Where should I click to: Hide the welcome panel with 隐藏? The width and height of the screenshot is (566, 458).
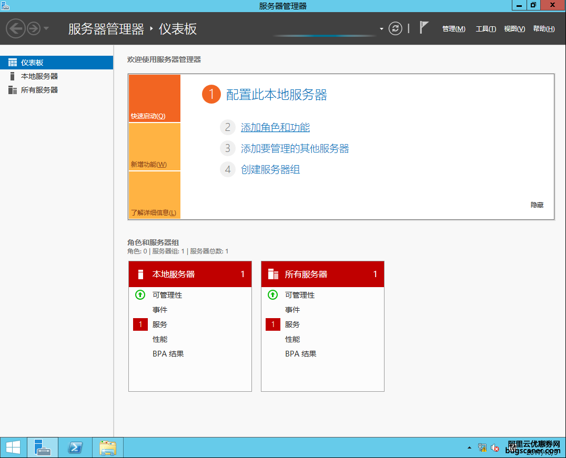(537, 205)
